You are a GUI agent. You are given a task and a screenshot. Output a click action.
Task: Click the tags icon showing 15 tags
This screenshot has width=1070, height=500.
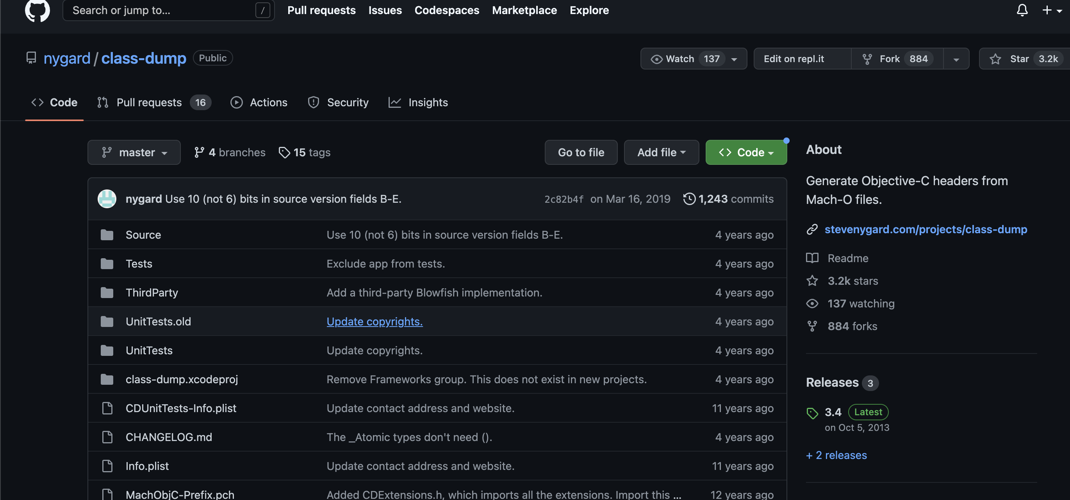coord(284,152)
